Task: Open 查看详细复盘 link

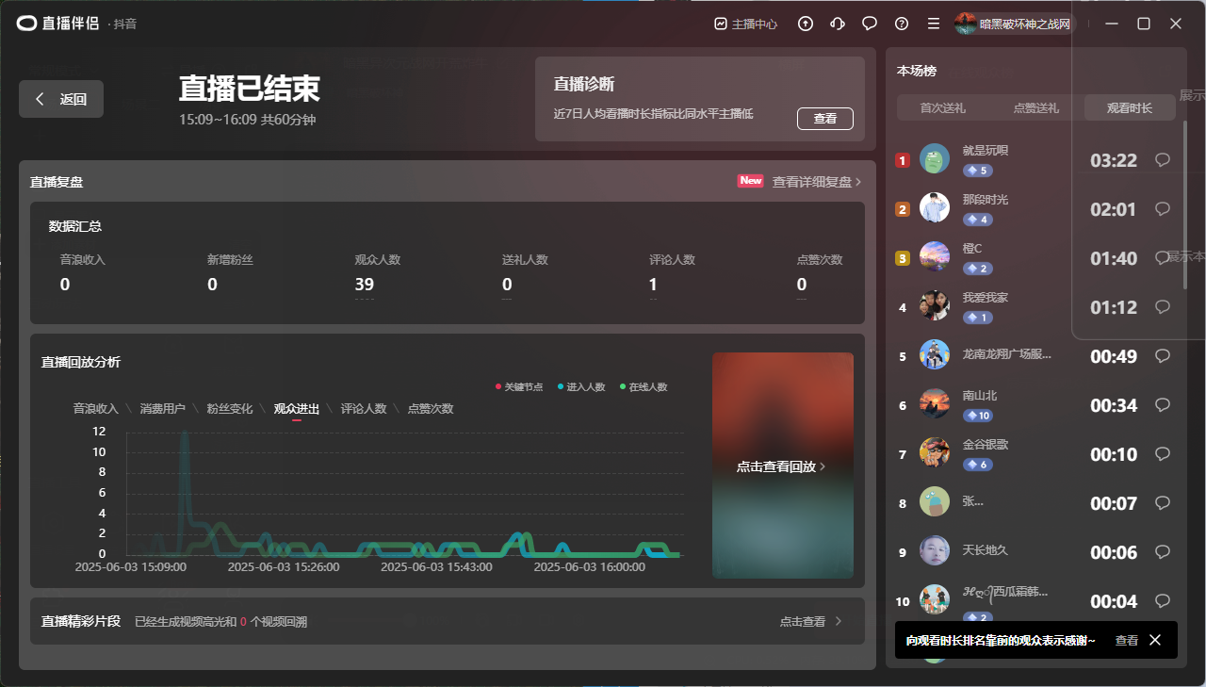Action: [x=817, y=181]
